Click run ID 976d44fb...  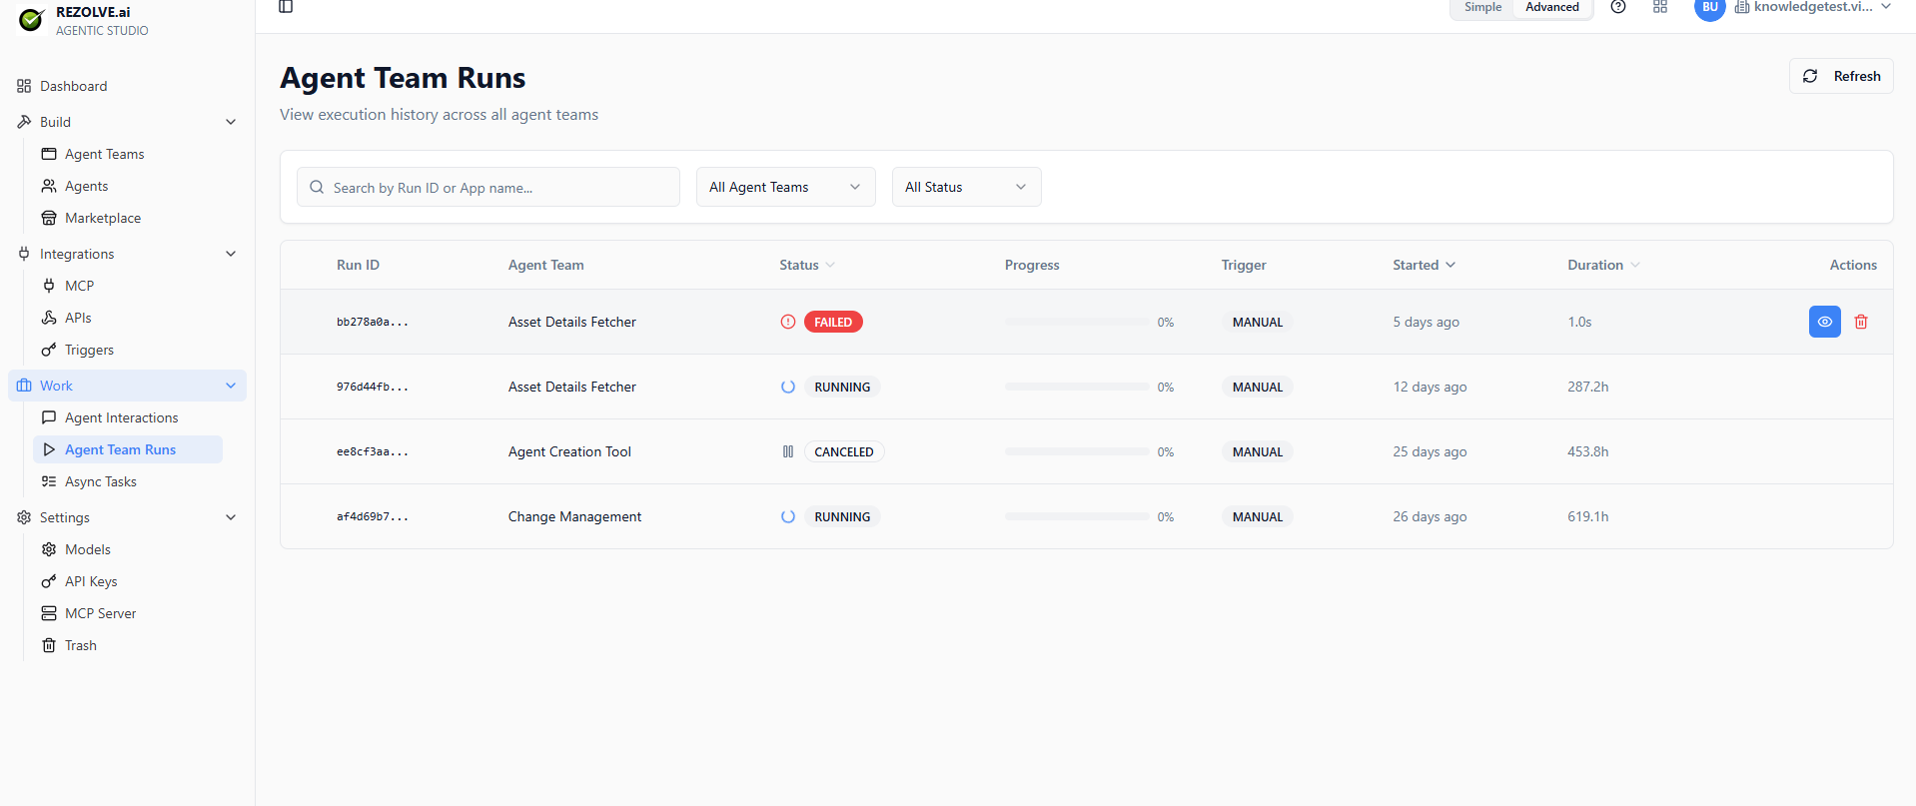[x=372, y=387]
